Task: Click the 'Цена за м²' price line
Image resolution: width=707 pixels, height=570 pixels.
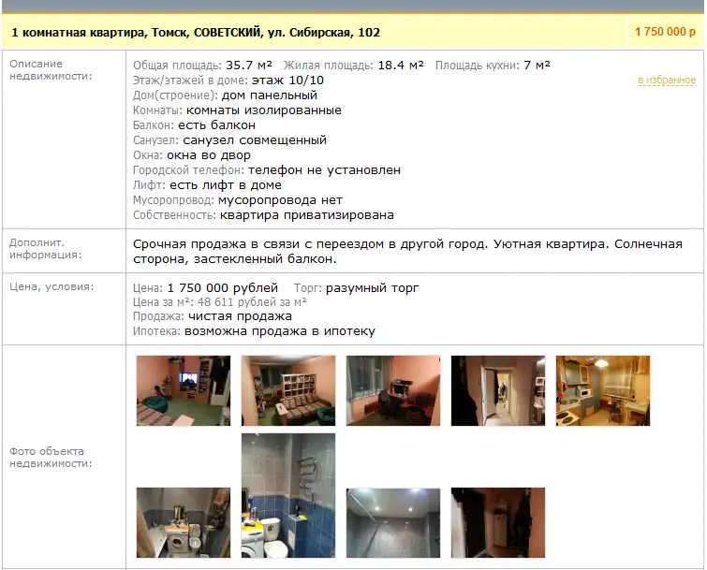Action: (221, 302)
